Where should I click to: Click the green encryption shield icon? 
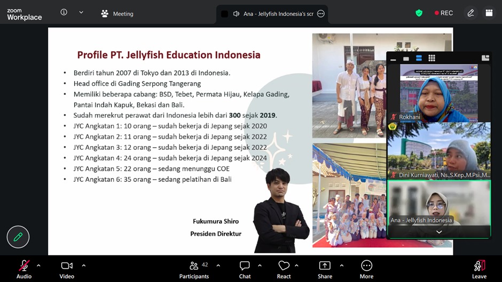(419, 13)
